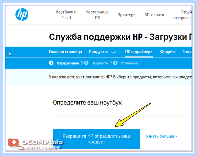Image resolution: width=197 pixels, height=156 pixels.
Task: Open 3D-печати menu item
Action: (154, 15)
